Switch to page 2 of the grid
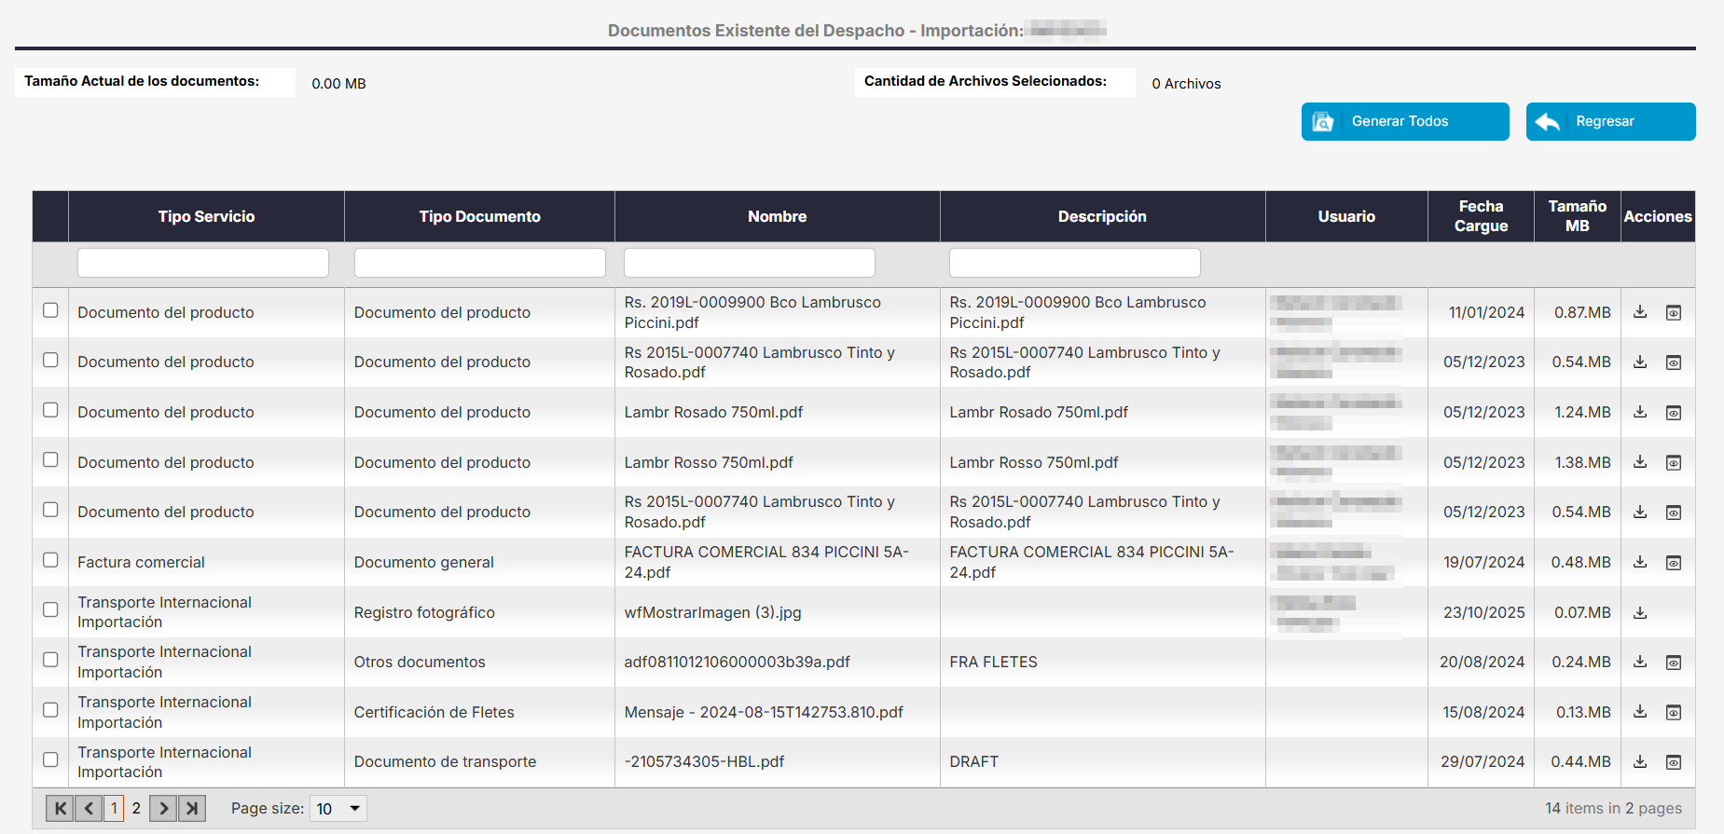The height and width of the screenshot is (834, 1724). tap(136, 808)
